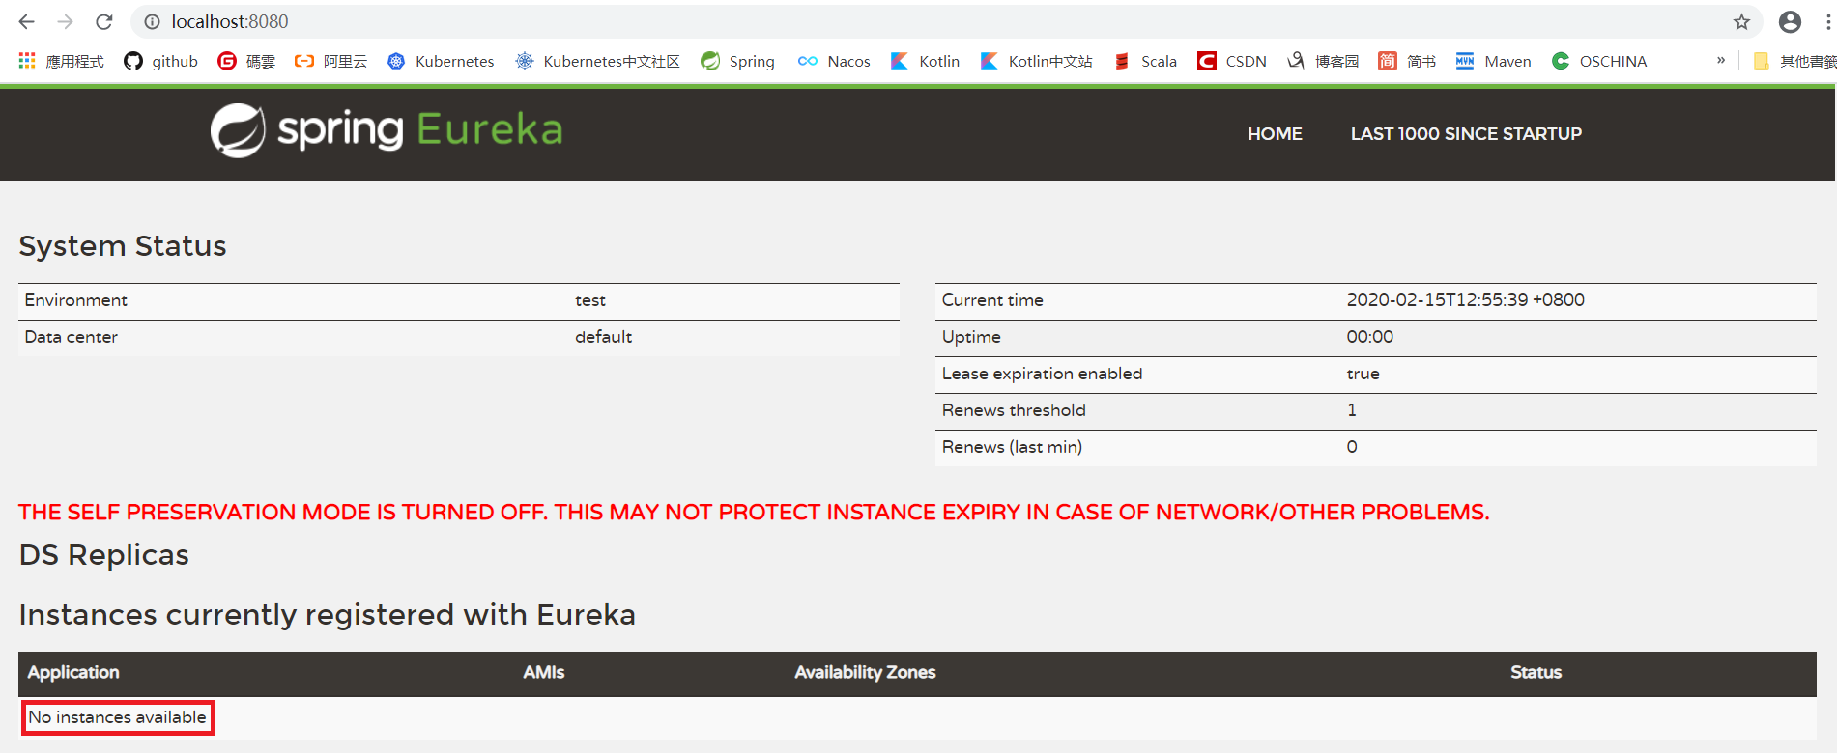Bookmark this page with the star icon

pyautogui.click(x=1741, y=21)
